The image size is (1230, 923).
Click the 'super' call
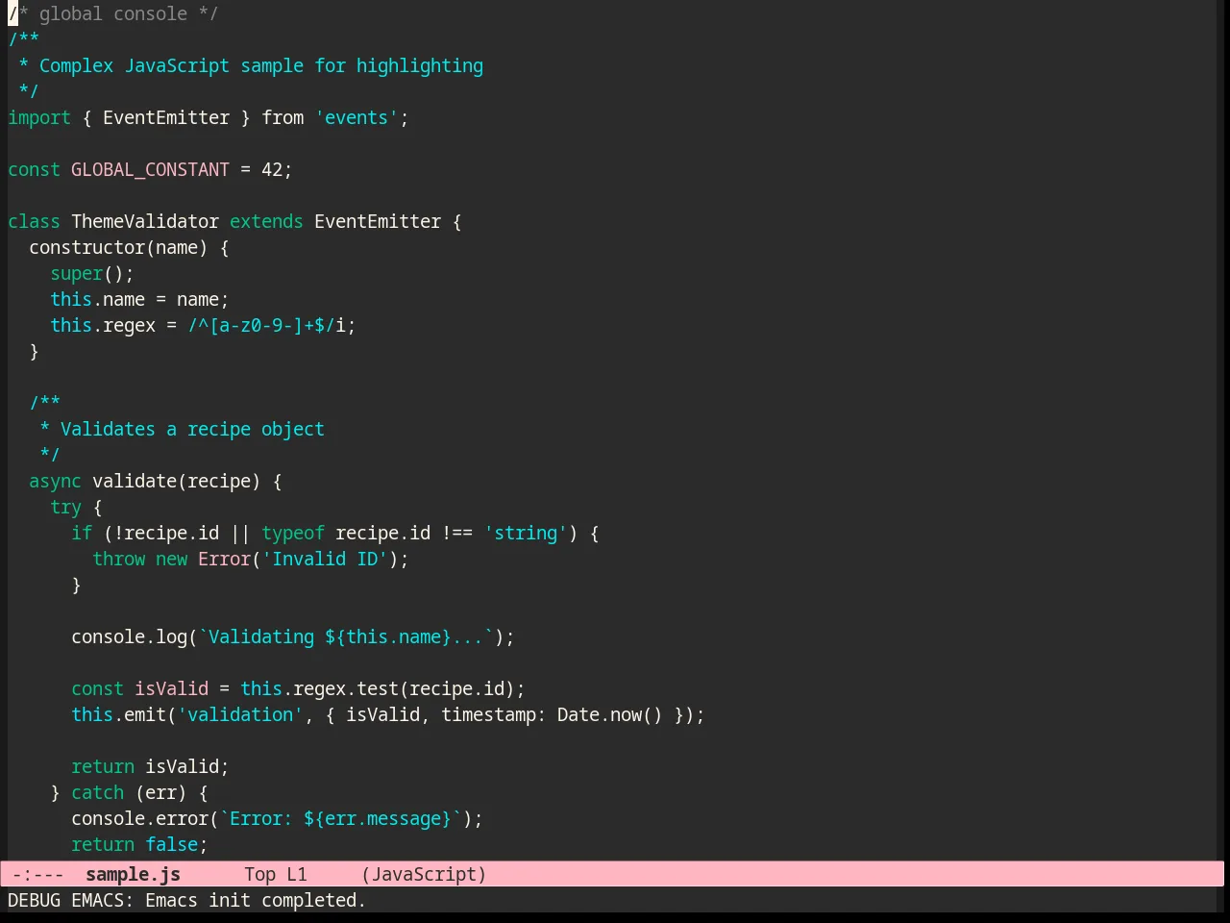[x=76, y=273]
